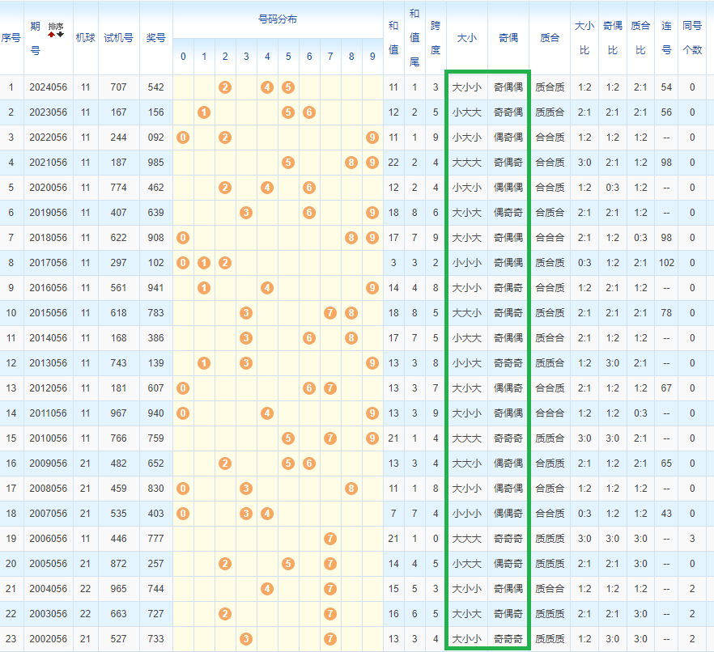The width and height of the screenshot is (714, 652).
Task: Click orange ball 2 in row 2024056
Action: point(225,87)
